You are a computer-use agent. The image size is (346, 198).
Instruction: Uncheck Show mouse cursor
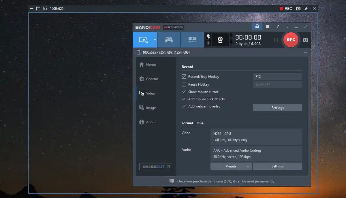(184, 92)
